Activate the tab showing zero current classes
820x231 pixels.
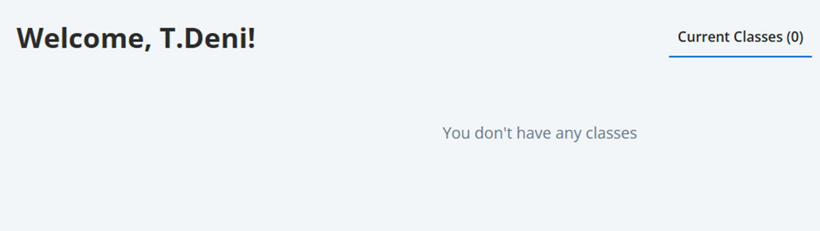click(x=740, y=37)
